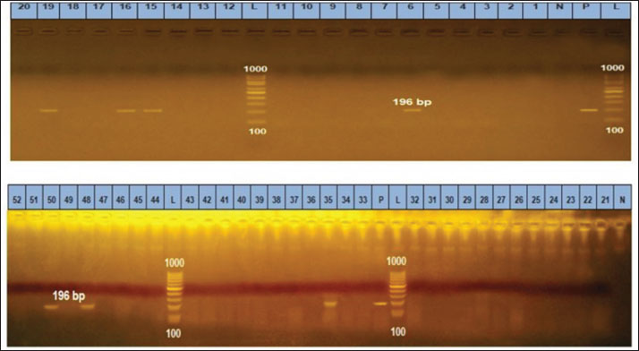639x351 pixels.
Task: Select lane label 44 in bottom gel
Action: pyautogui.click(x=155, y=200)
